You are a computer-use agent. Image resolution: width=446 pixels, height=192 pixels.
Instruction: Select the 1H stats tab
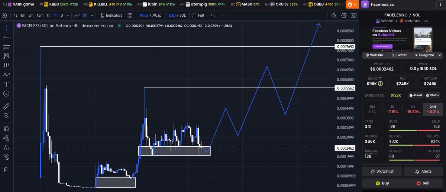coord(392,109)
